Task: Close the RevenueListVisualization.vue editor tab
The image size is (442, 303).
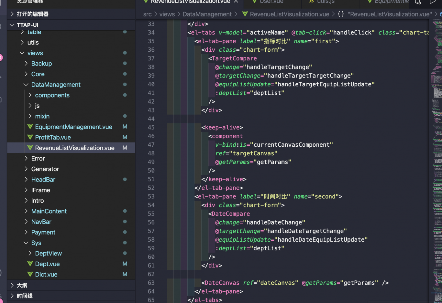Action: point(236,1)
